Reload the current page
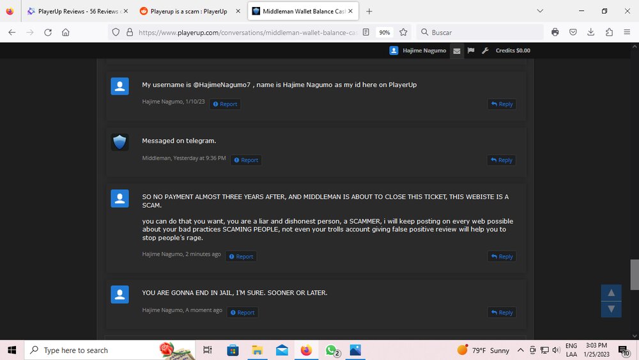639x360 pixels. (x=48, y=32)
